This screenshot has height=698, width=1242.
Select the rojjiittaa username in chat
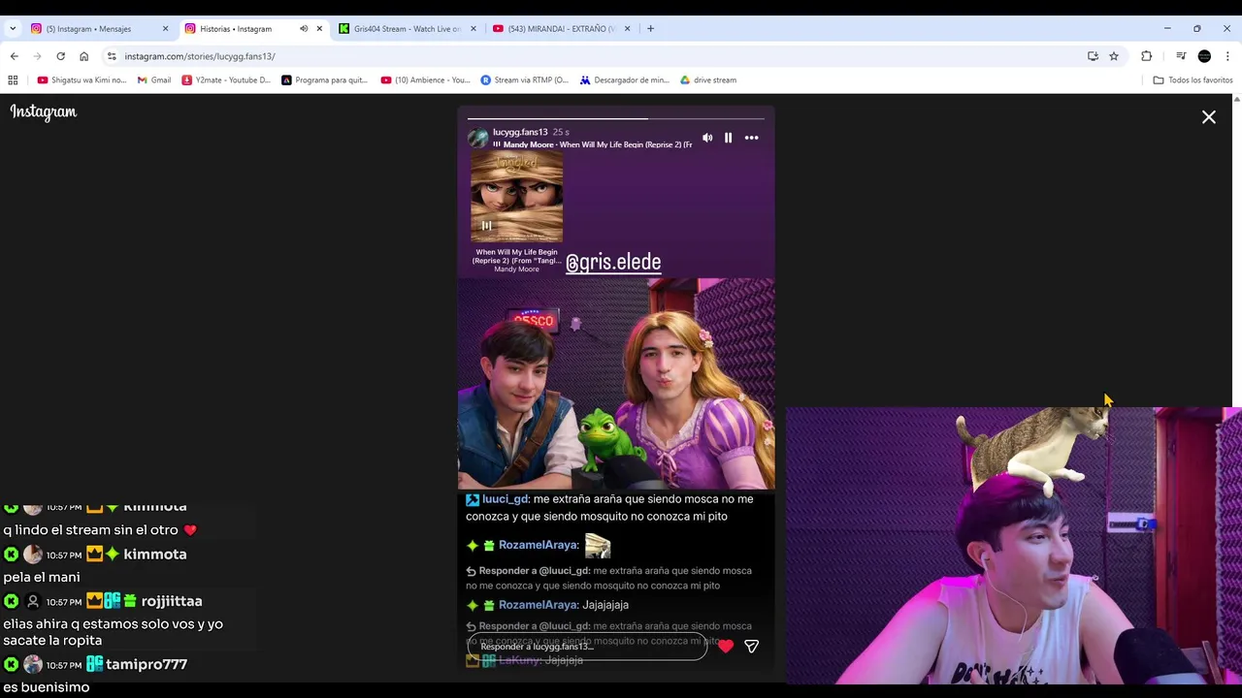tap(172, 601)
